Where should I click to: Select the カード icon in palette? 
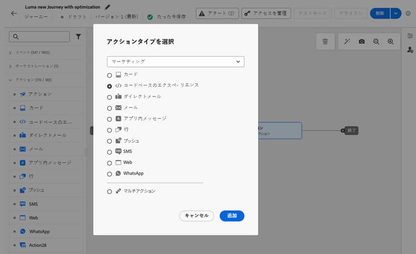(x=23, y=108)
